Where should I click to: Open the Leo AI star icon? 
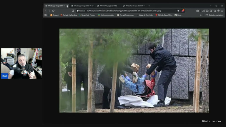[215, 11]
